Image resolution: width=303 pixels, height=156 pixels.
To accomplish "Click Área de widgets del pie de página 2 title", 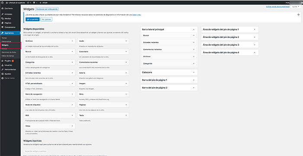I will pyautogui.click(x=221, y=37).
